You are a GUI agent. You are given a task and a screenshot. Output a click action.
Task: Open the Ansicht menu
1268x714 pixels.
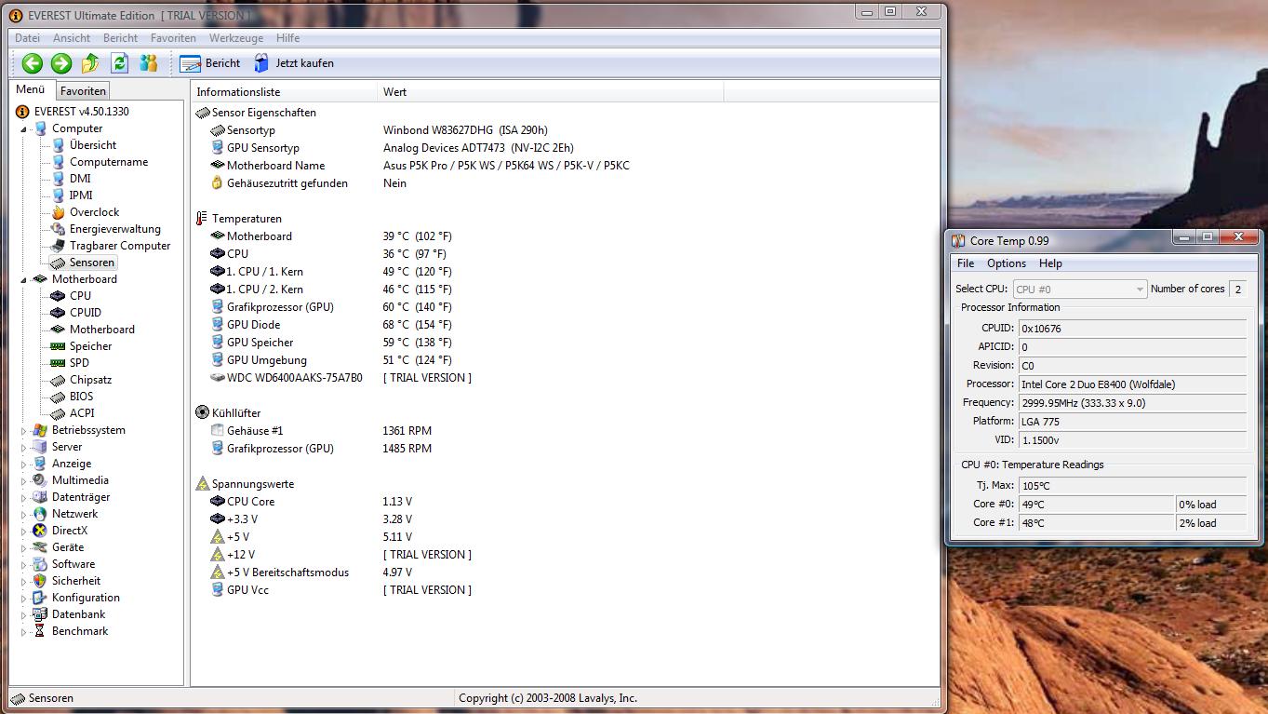click(x=72, y=38)
